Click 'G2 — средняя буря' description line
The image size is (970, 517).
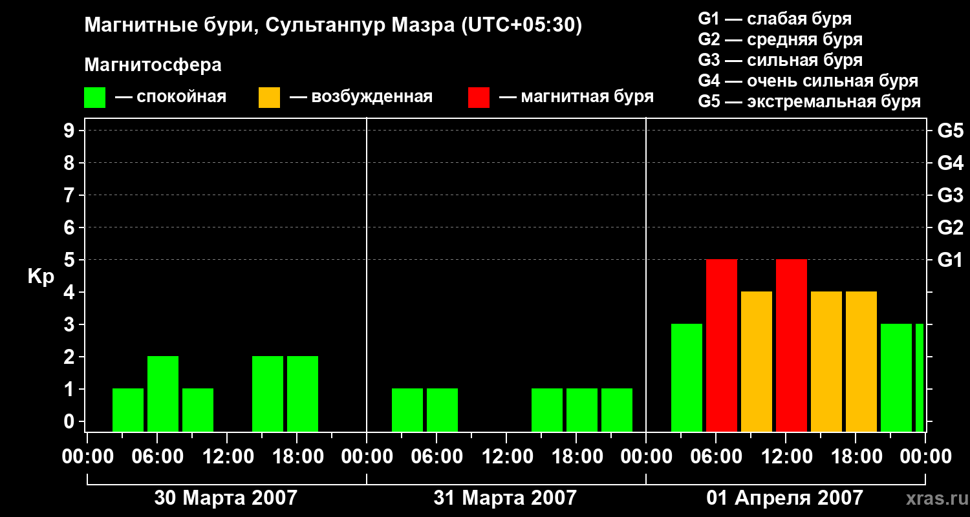[780, 39]
